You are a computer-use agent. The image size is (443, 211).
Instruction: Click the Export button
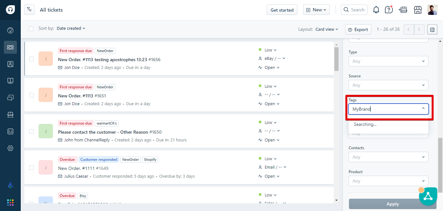(358, 29)
